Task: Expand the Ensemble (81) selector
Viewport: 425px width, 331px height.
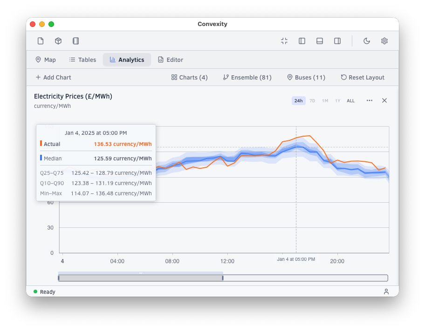Action: tap(247, 78)
